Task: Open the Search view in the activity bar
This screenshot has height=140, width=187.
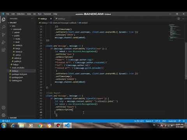Action: click(4, 27)
